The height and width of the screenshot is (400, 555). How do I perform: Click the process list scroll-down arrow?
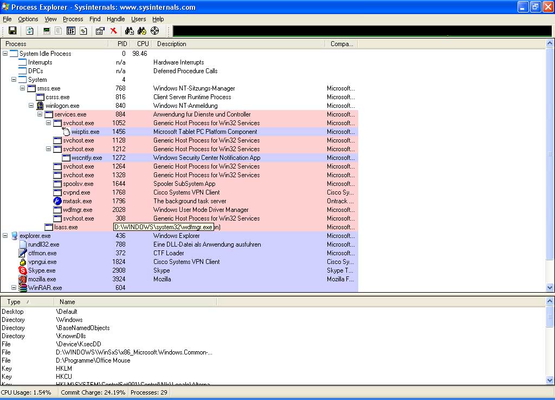pos(550,288)
